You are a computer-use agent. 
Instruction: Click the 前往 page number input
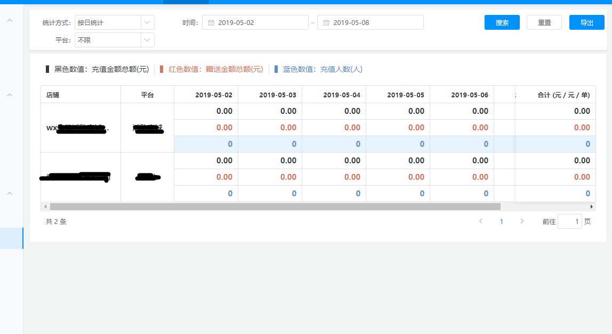(x=570, y=221)
